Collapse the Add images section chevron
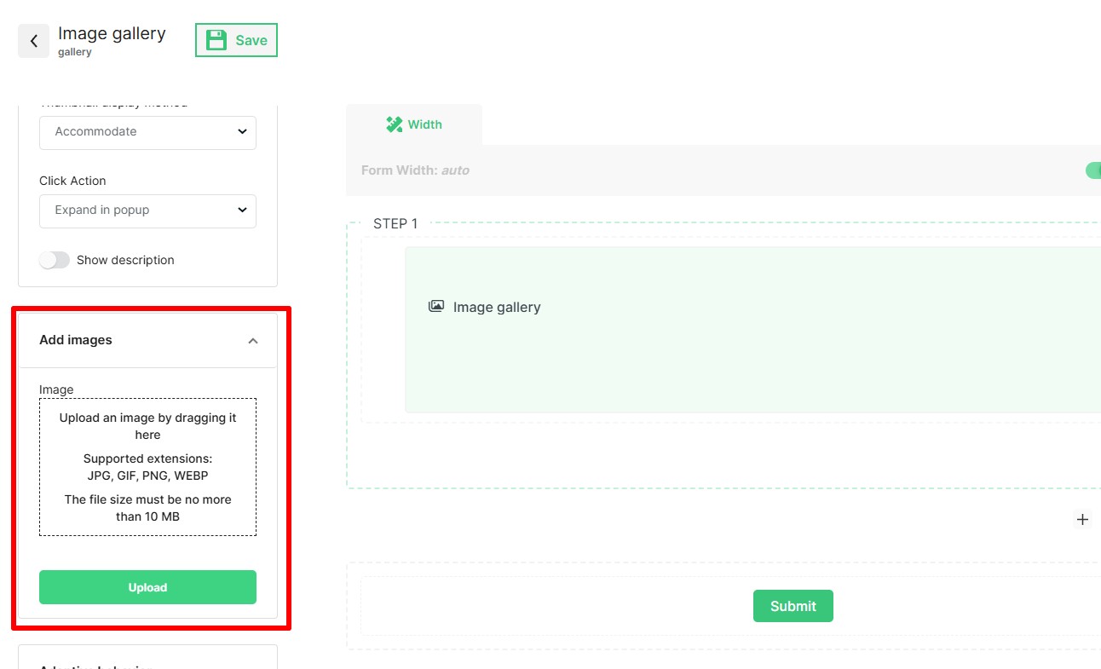1101x669 pixels. coord(252,341)
